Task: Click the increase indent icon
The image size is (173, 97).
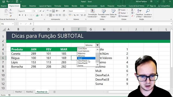Action: pos(60,15)
